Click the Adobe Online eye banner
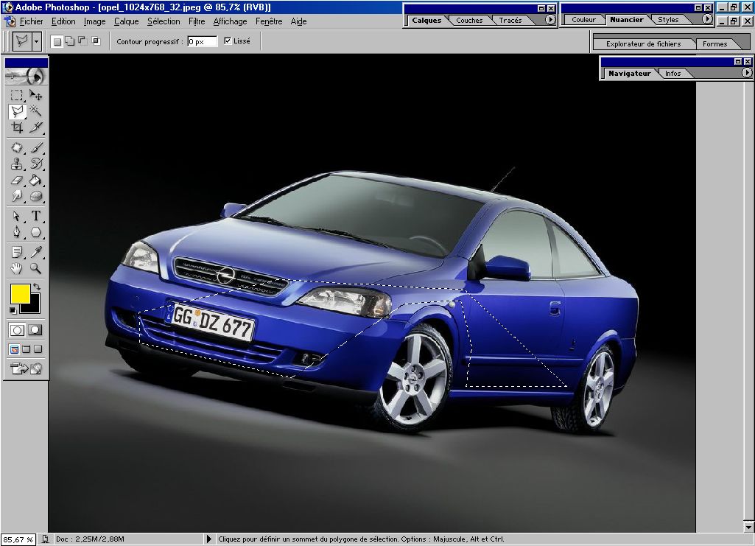This screenshot has height=546, width=755. click(26, 76)
